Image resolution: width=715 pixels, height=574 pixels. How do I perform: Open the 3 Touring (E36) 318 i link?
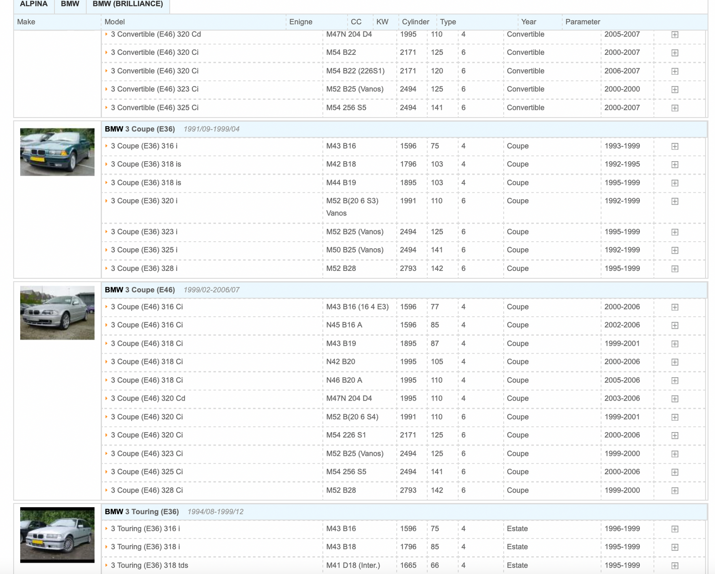145,547
